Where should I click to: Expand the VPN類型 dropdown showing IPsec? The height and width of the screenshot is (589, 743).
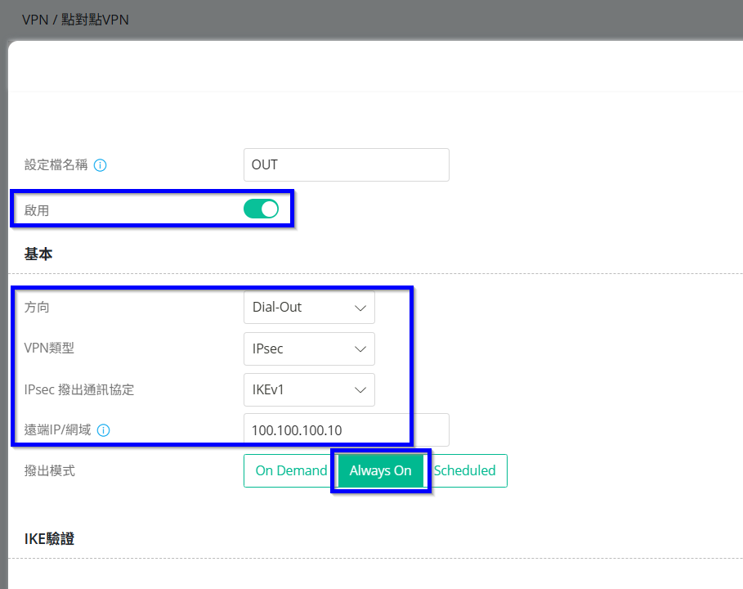[309, 348]
